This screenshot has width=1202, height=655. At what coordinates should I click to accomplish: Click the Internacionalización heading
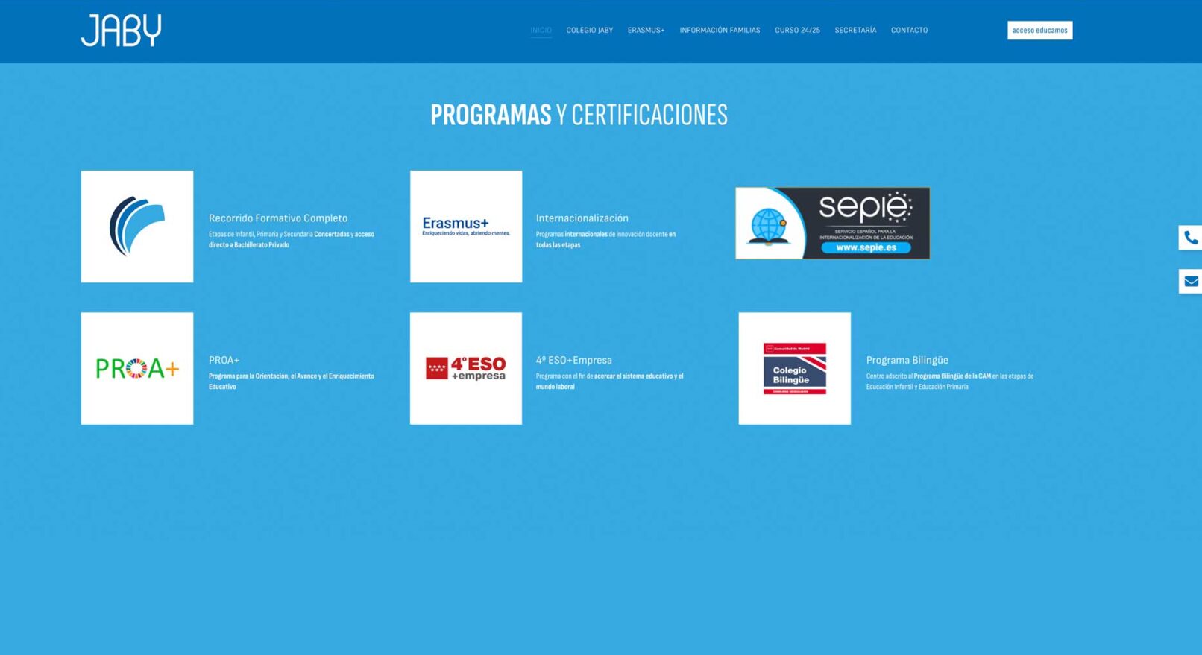coord(582,218)
